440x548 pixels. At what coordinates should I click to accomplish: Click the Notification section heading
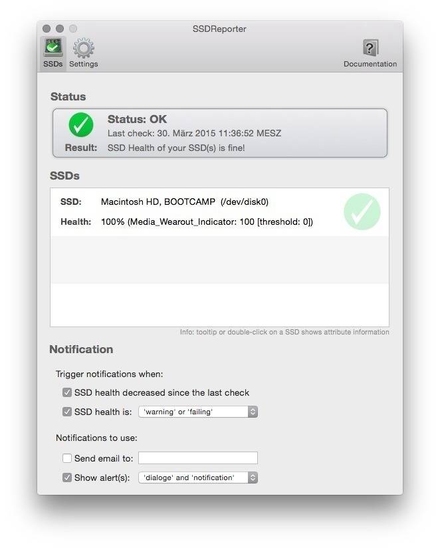(81, 349)
